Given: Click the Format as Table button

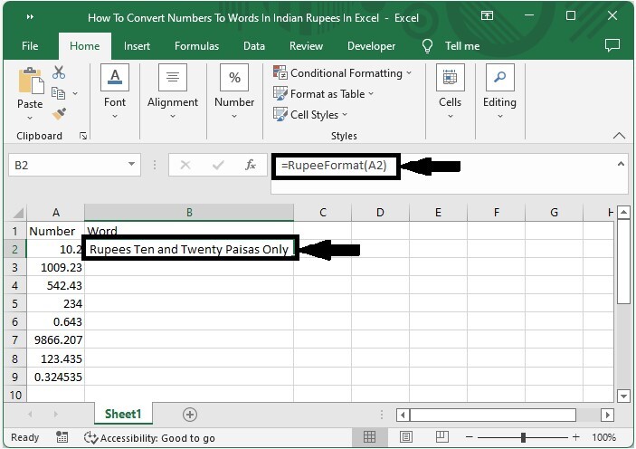Looking at the screenshot, I should click(323, 94).
